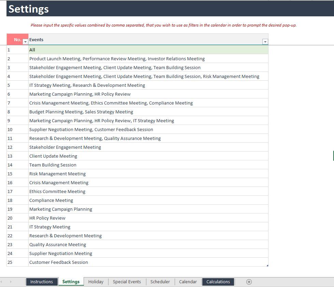Select 'Marketing Campaign Planning, HR Policy Review' row 6
Viewport: 334px width, 287px height.
(148, 94)
